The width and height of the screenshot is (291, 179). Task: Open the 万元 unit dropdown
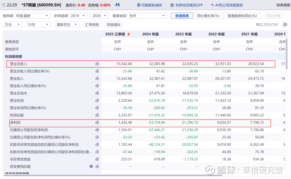click(13, 25)
